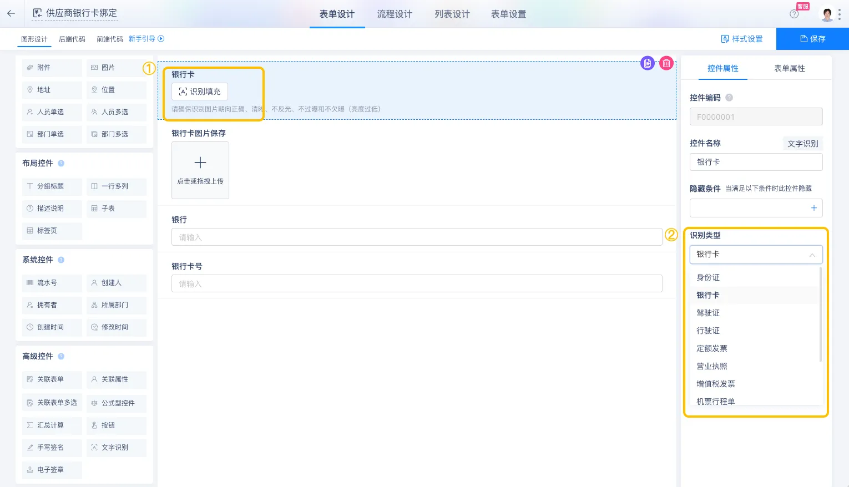The width and height of the screenshot is (849, 487).
Task: Select the 按钮 control
Action: point(117,425)
